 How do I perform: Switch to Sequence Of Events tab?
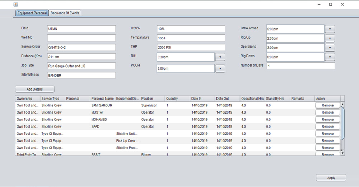coord(65,13)
